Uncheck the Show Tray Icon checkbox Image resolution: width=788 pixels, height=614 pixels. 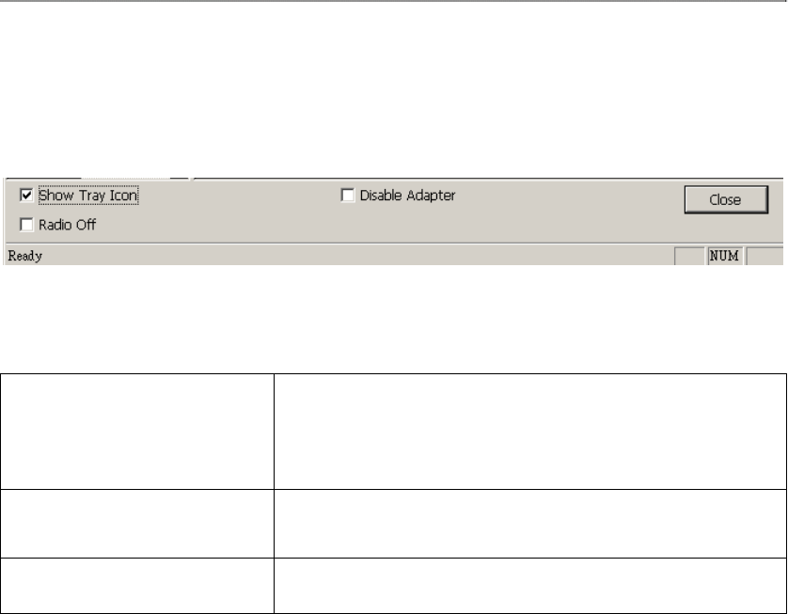tap(26, 196)
